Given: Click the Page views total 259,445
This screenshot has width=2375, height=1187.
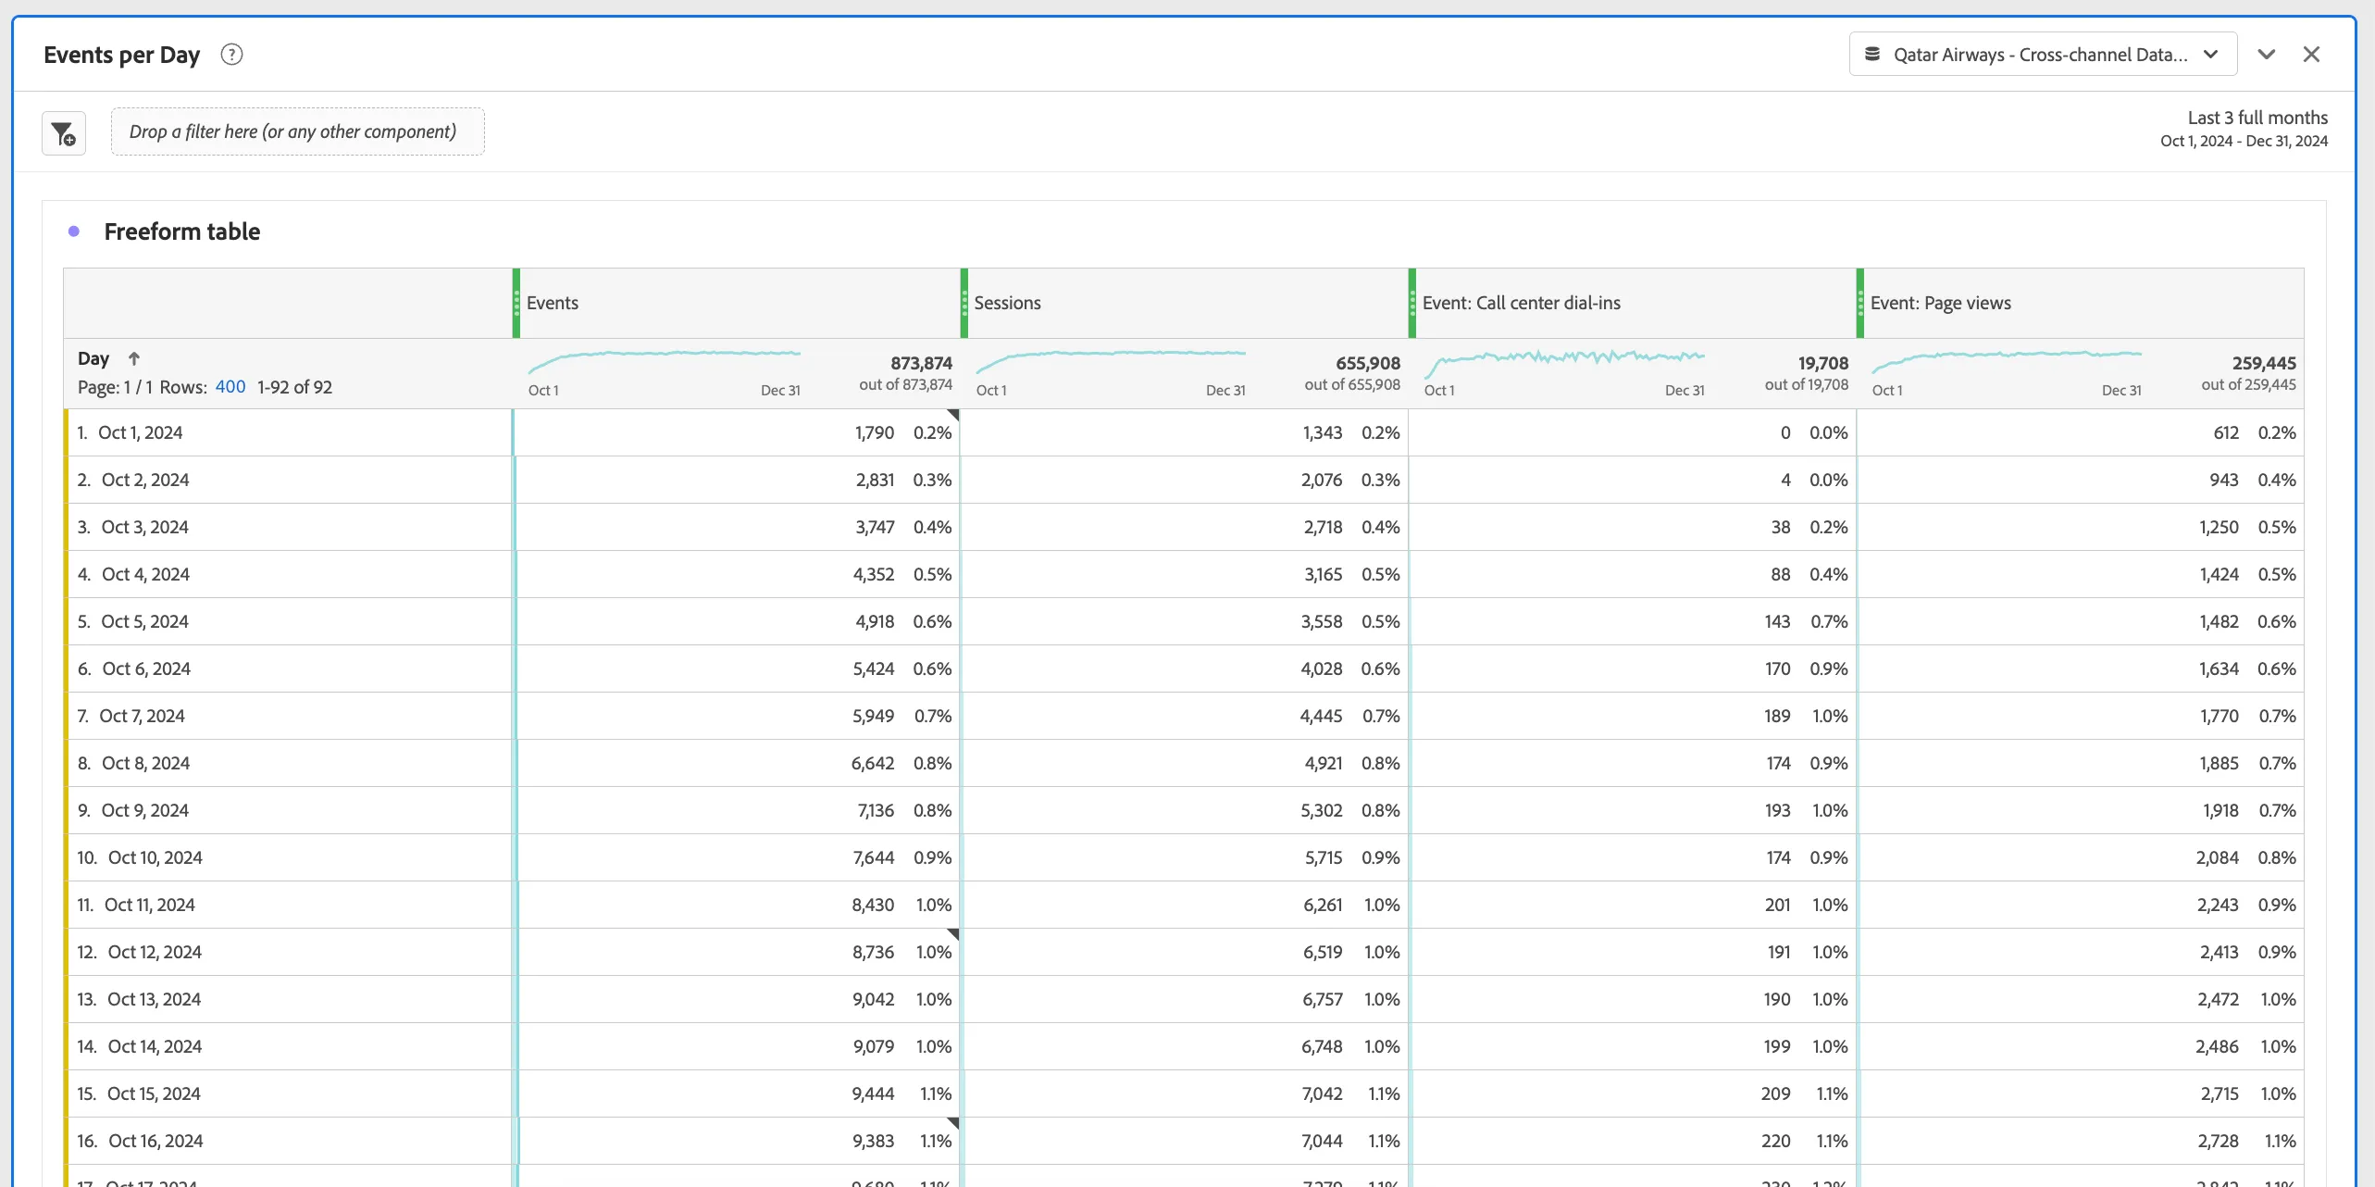Looking at the screenshot, I should click(2264, 363).
